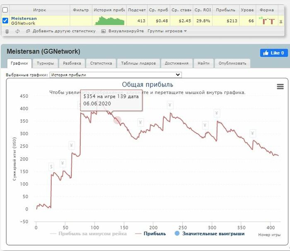This screenshot has width=290, height=251.
Task: Click the Общая прибыль chart title
Action: pos(147,84)
